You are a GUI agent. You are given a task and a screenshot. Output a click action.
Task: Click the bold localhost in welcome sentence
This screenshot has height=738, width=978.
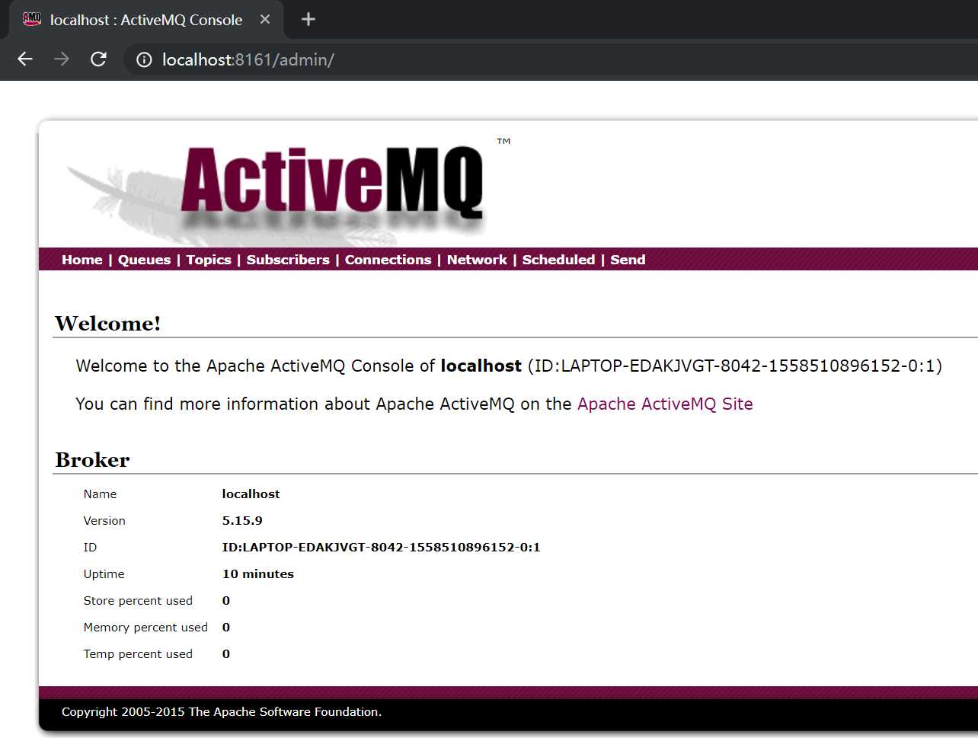pos(481,366)
